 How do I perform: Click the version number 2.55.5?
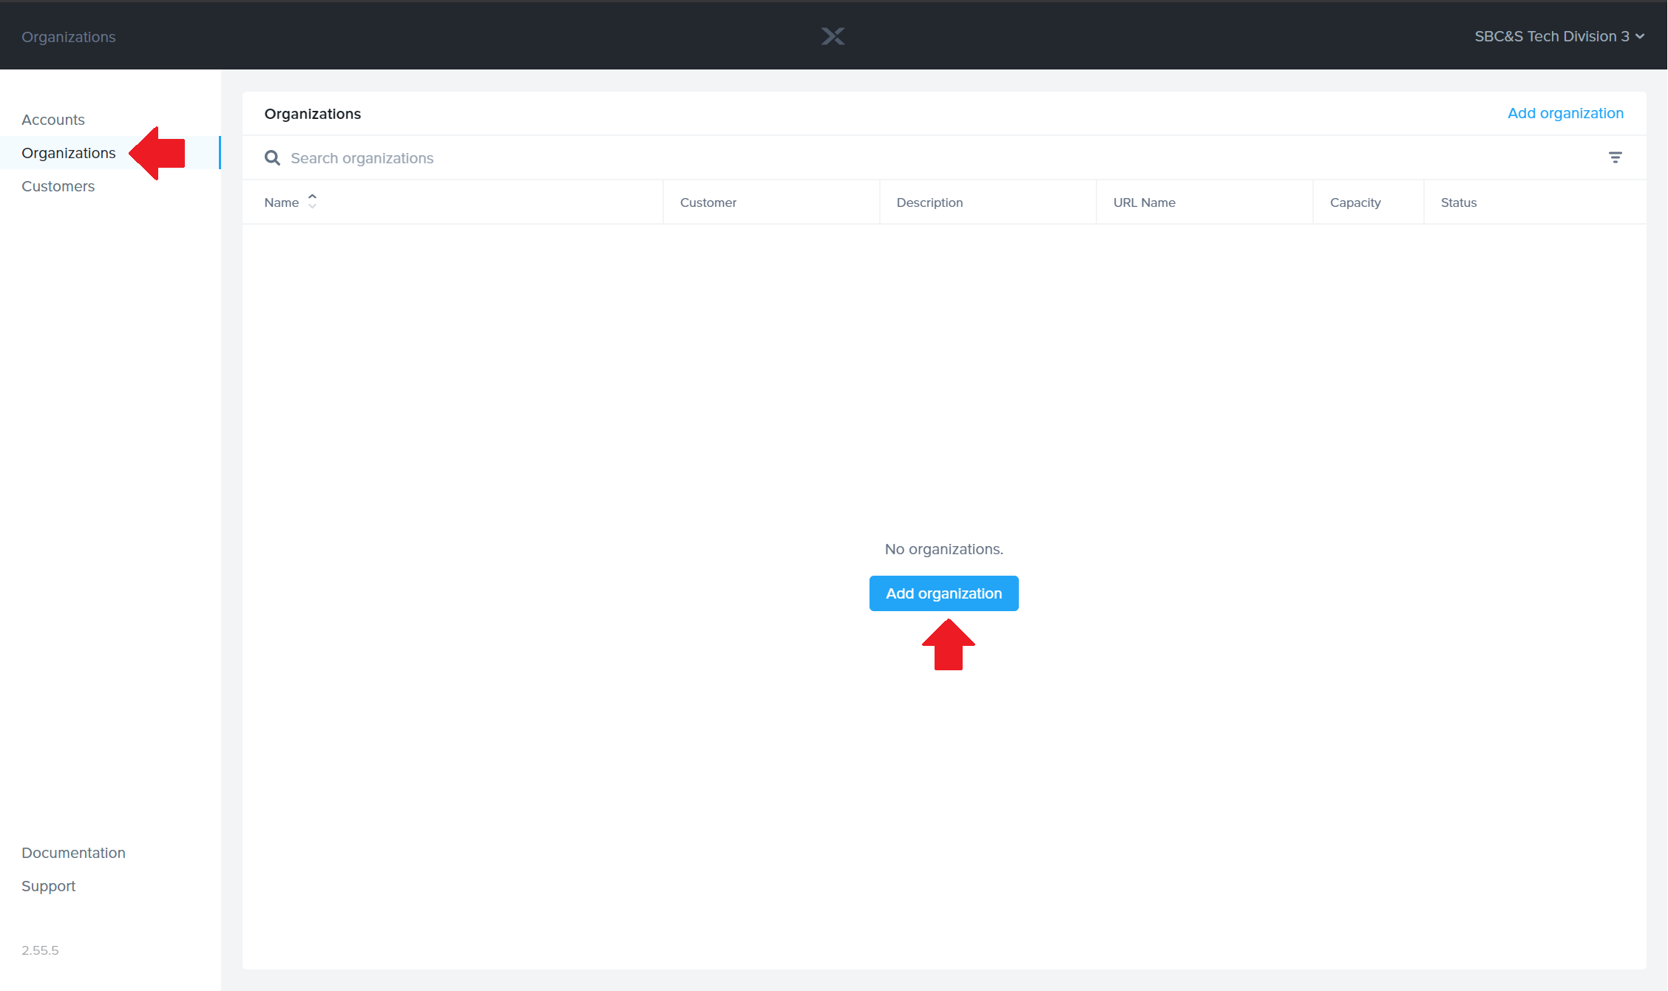tap(40, 950)
